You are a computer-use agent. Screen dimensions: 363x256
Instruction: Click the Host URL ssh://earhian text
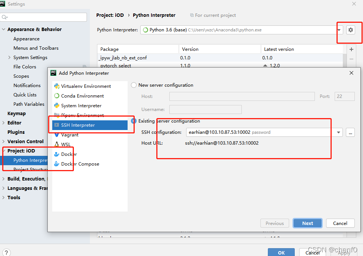tap(222, 143)
